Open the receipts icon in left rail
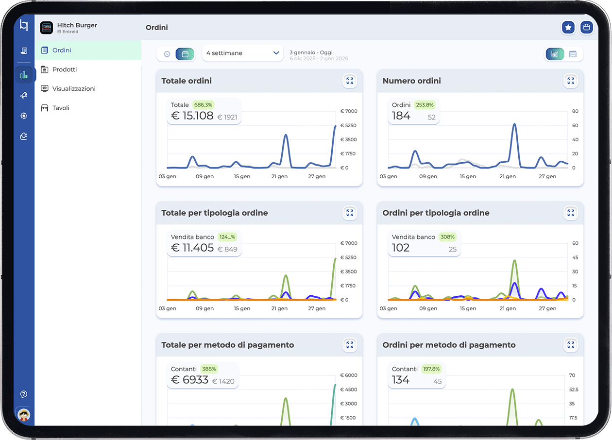This screenshot has width=612, height=440. pos(24,51)
